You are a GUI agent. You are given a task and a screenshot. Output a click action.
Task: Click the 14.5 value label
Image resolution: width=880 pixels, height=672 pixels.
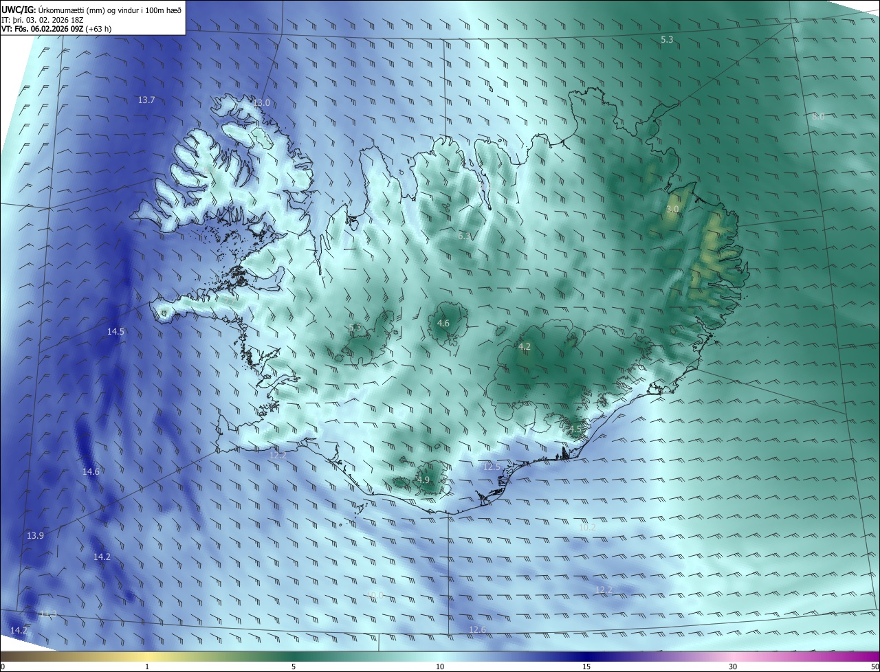click(x=115, y=332)
